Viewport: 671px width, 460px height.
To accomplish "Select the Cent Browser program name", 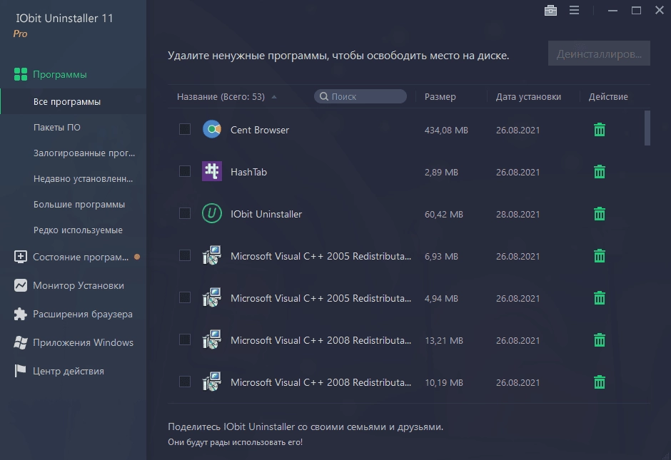I will [260, 130].
